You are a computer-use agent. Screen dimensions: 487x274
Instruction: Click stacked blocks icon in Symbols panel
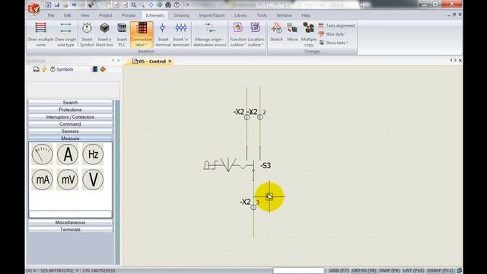103,69
